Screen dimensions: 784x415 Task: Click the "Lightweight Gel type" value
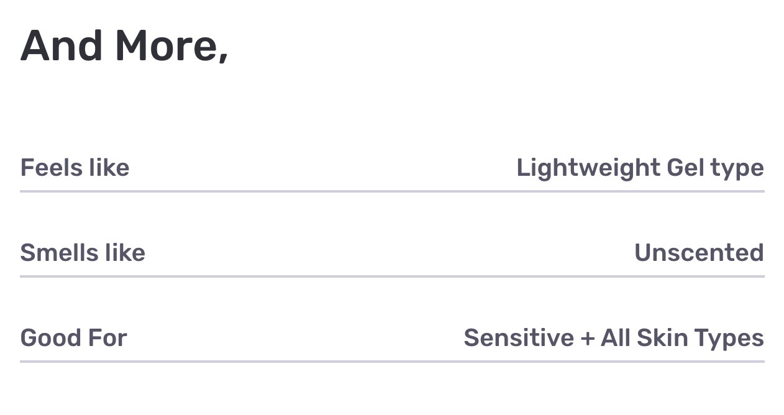tap(640, 169)
